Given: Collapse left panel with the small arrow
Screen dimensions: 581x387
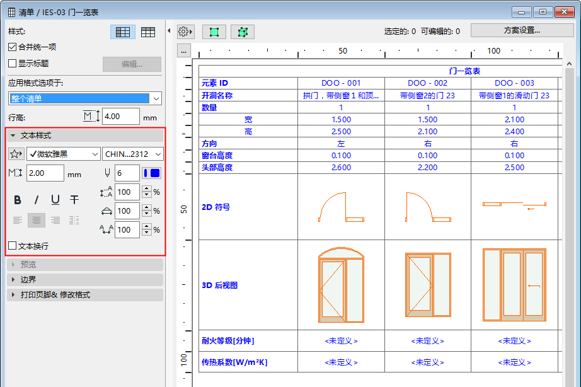Looking at the screenshot, I should [x=169, y=31].
